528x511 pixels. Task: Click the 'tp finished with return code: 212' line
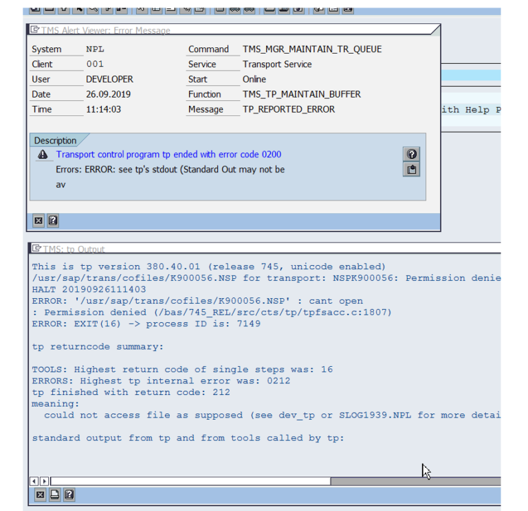[x=131, y=392]
